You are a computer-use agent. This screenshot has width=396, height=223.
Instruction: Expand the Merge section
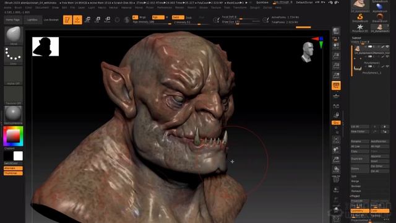pos(355,181)
